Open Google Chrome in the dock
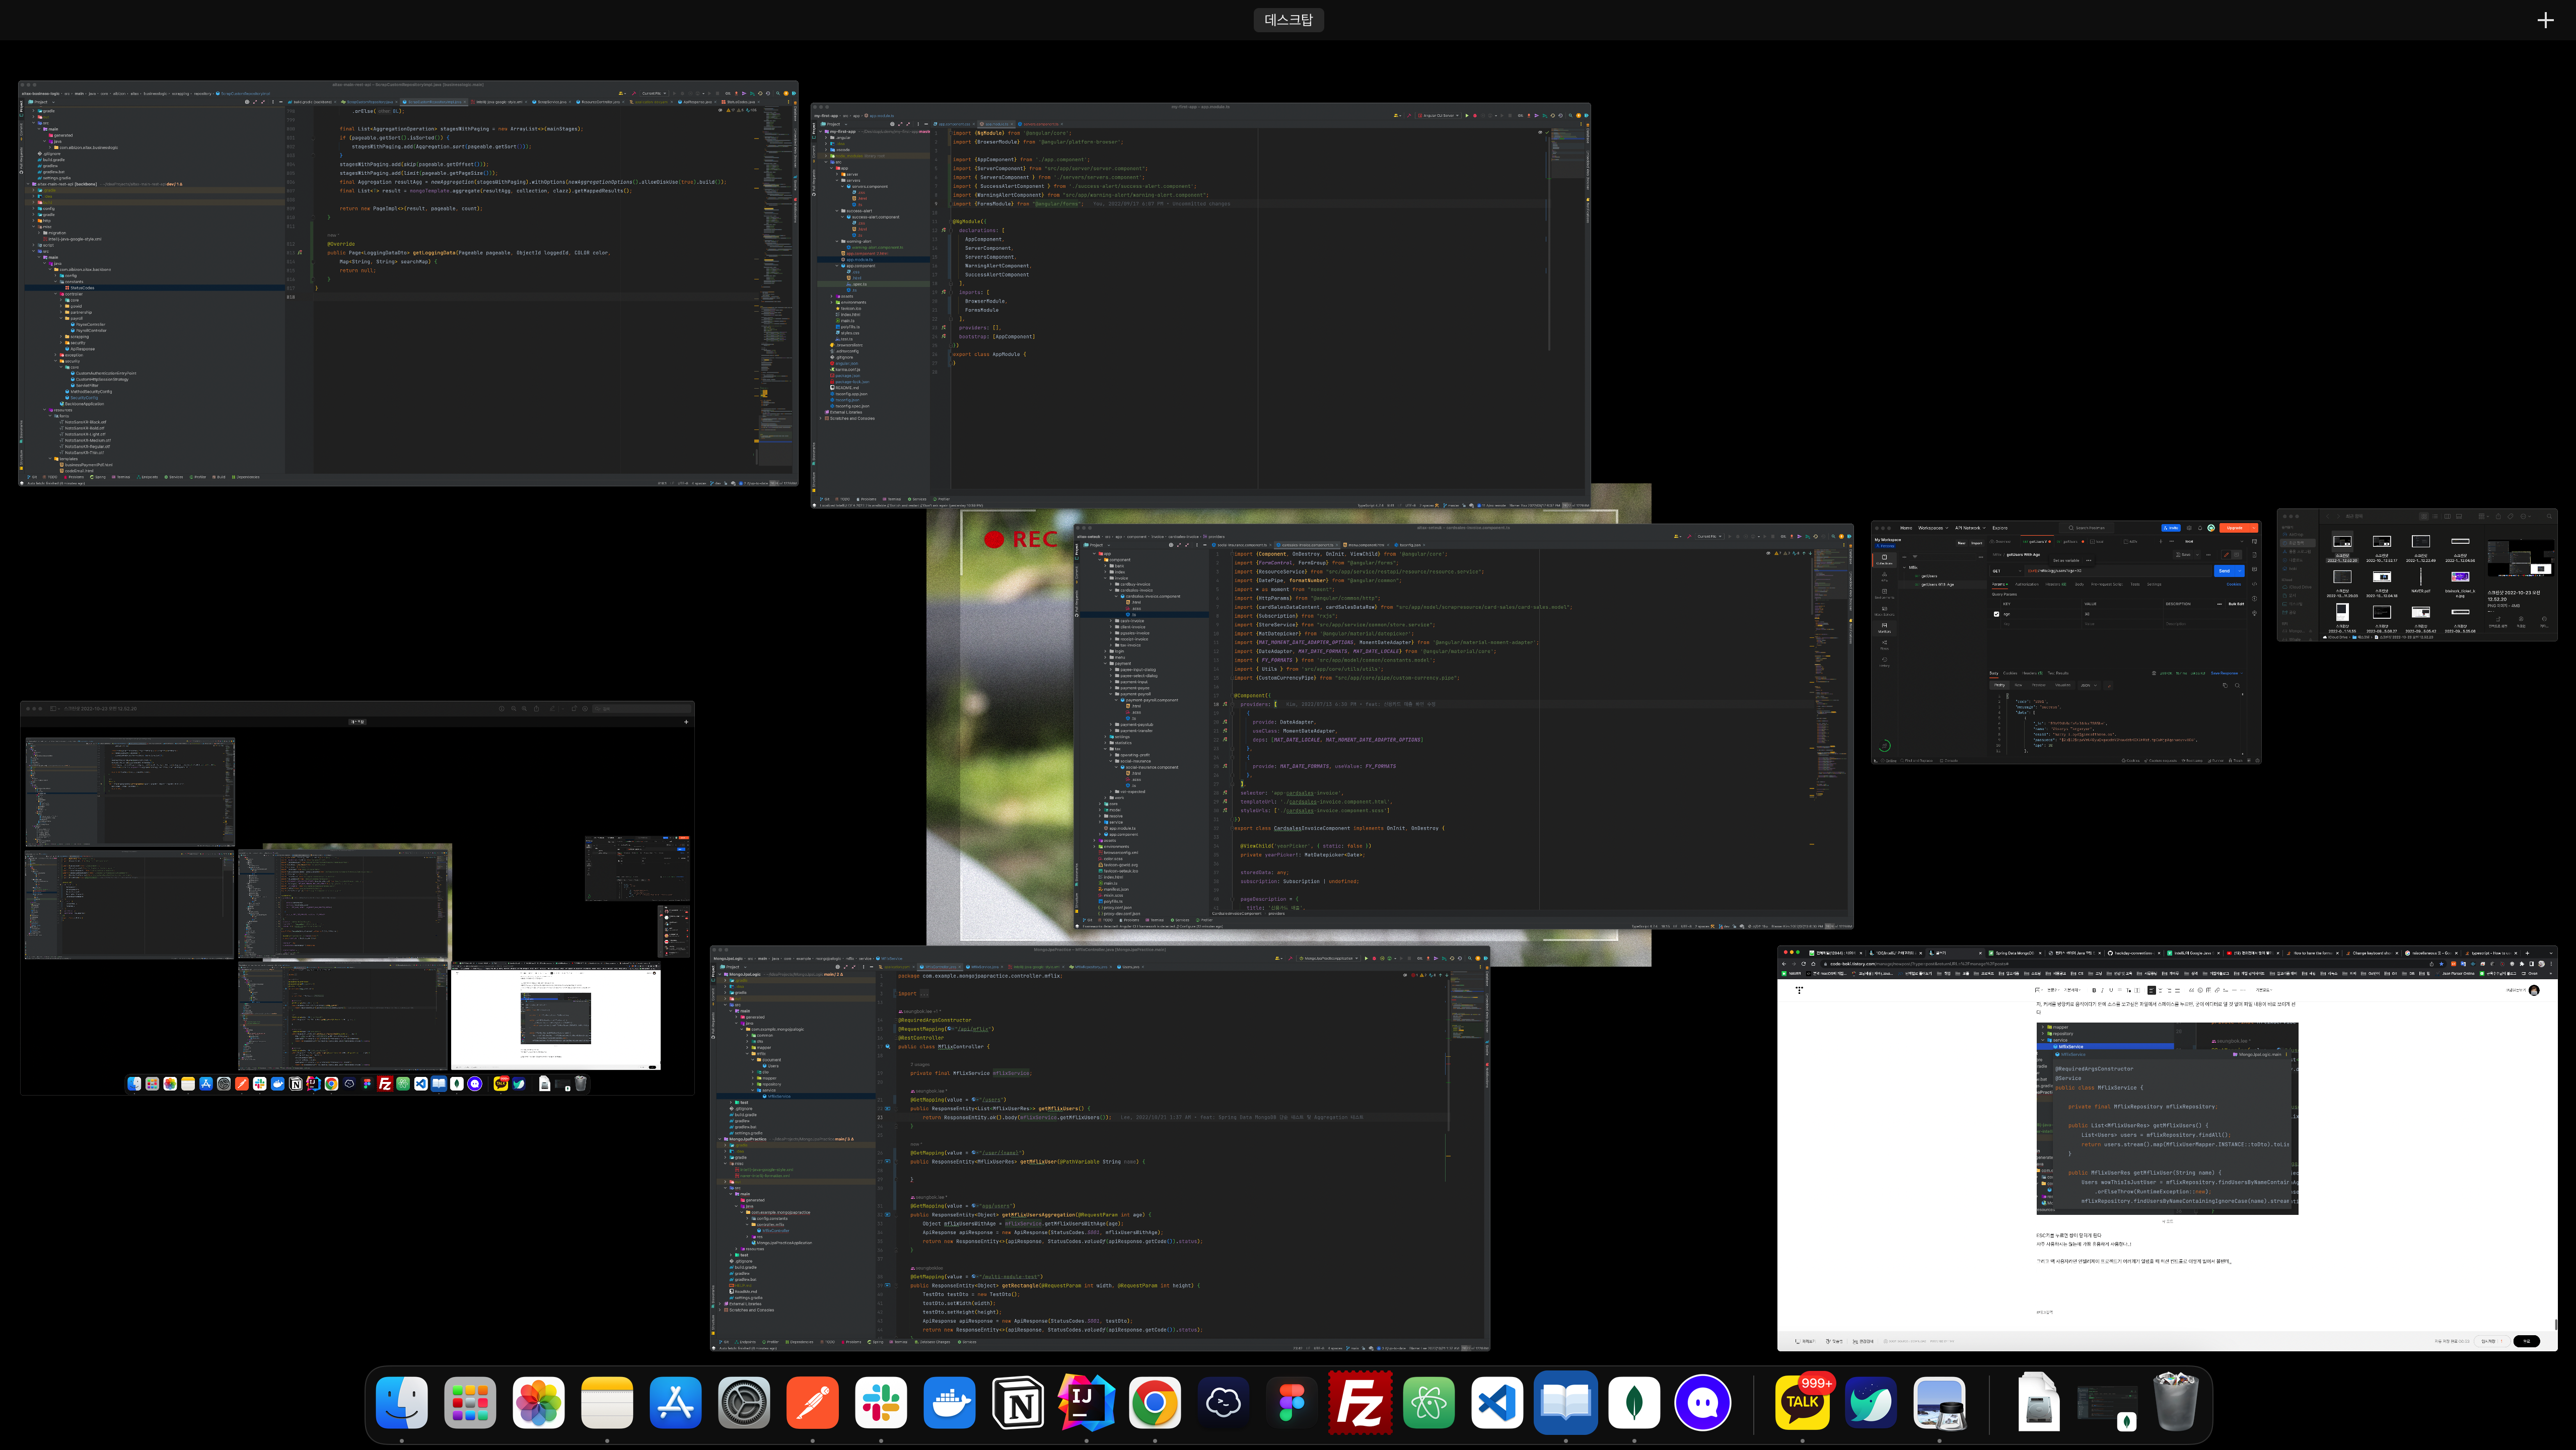This screenshot has width=2576, height=1450. [1155, 1403]
